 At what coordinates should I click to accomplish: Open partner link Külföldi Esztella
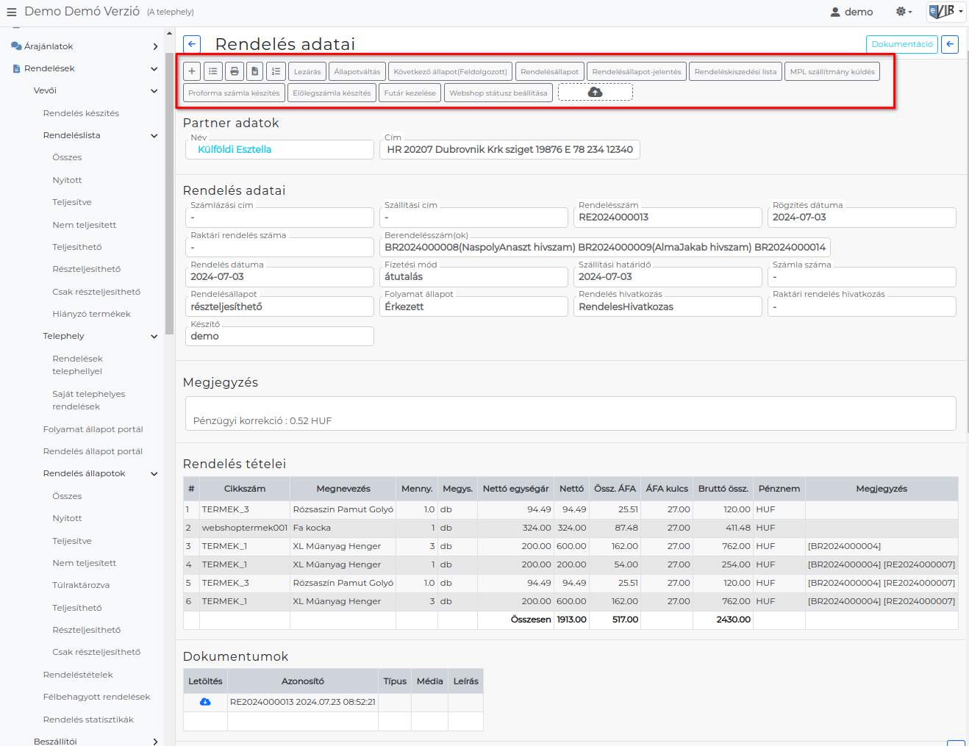click(x=235, y=149)
